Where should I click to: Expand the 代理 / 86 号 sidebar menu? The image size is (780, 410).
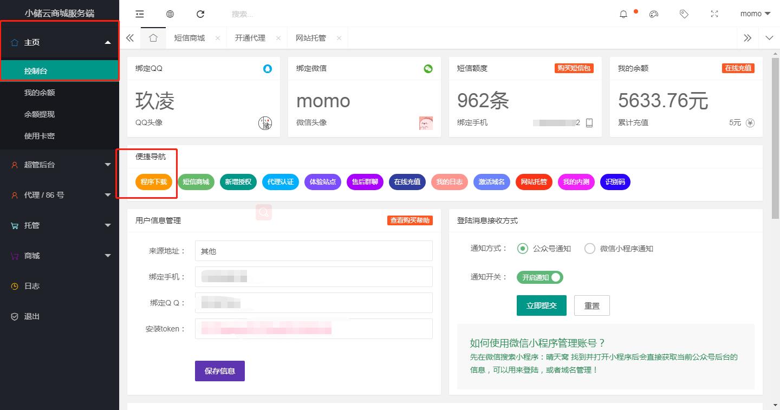(60, 195)
